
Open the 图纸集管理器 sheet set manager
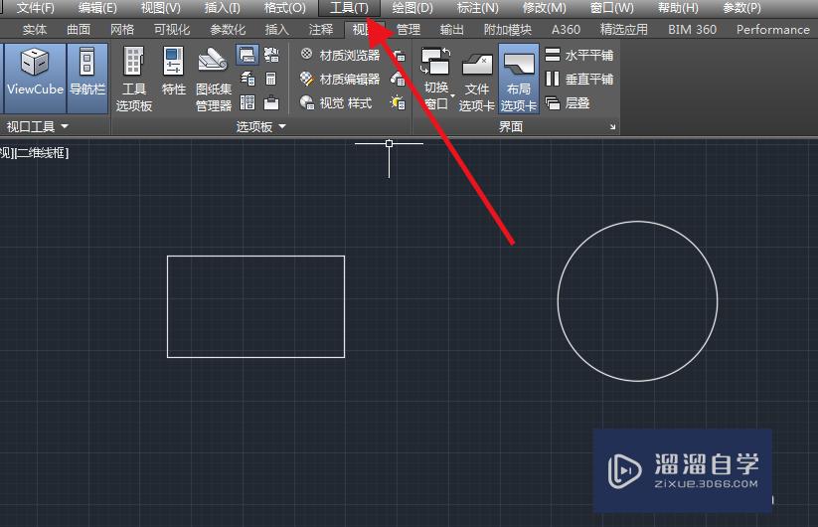click(214, 79)
